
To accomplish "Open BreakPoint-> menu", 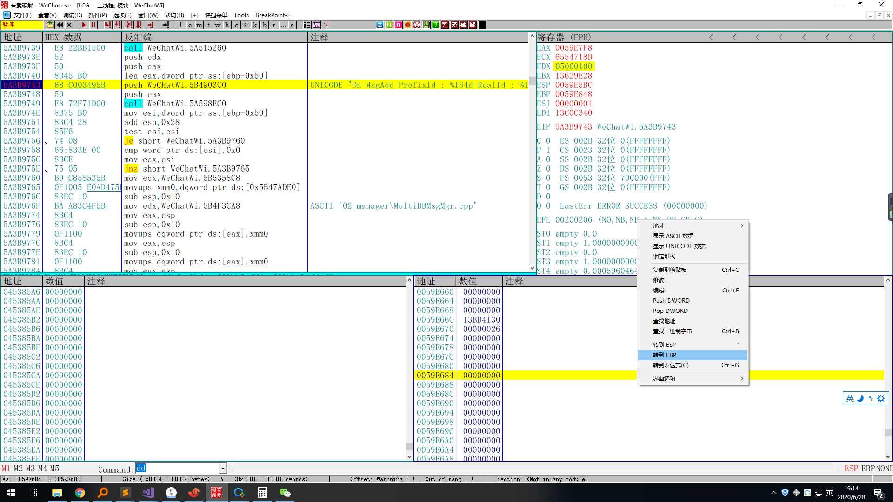I will point(273,15).
